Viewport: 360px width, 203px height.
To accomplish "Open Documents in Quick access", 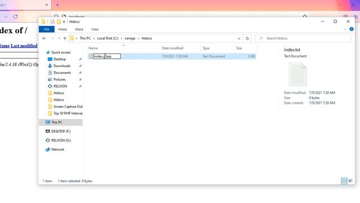I will [x=62, y=73].
